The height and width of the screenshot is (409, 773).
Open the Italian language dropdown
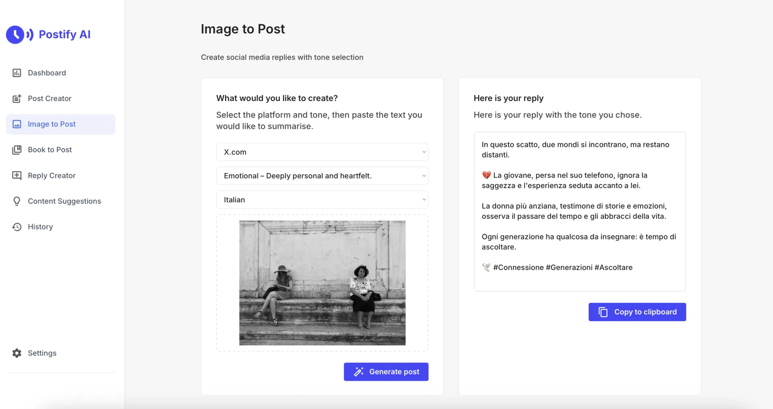(x=322, y=200)
